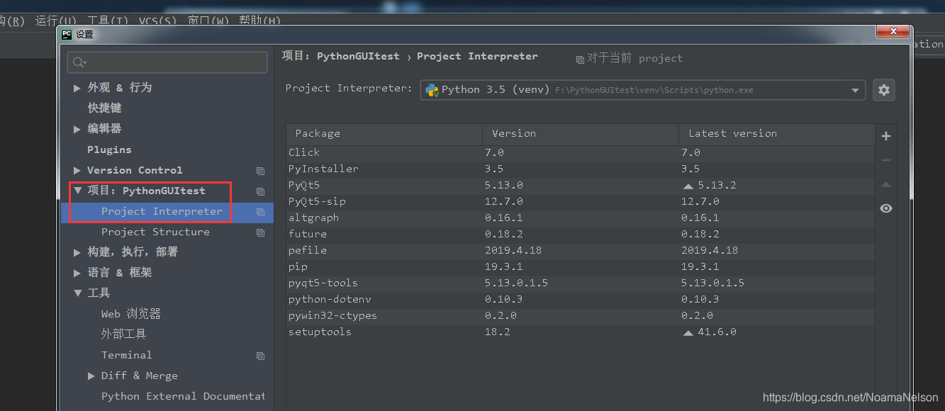Expand the 外观 & 行为 settings section
The image size is (945, 411).
[x=77, y=88]
